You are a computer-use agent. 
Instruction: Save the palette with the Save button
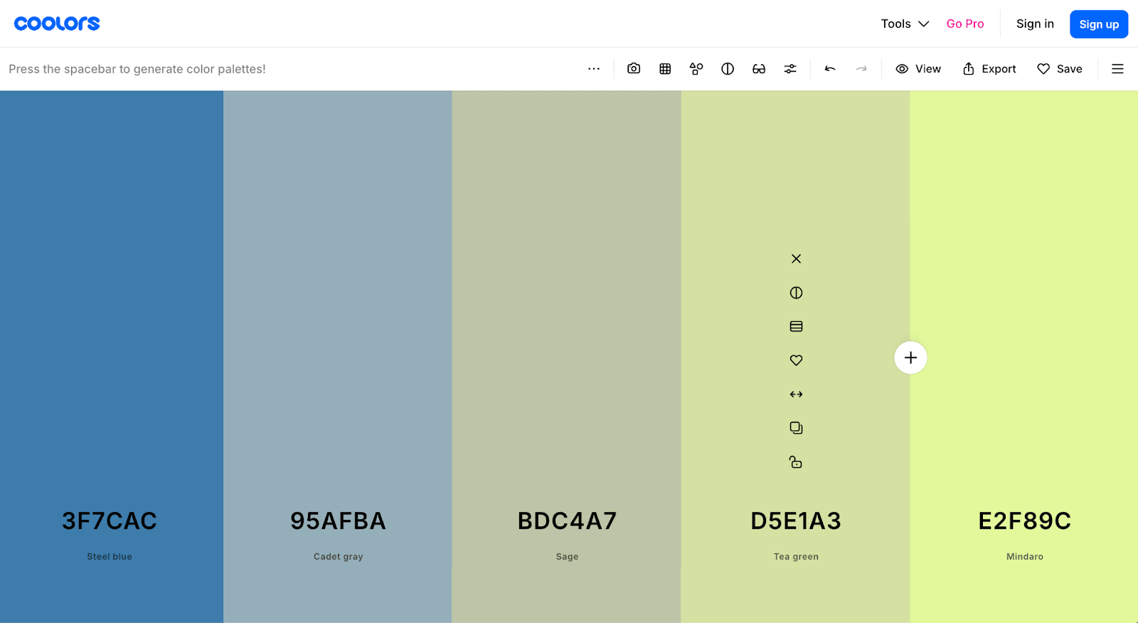click(x=1060, y=69)
